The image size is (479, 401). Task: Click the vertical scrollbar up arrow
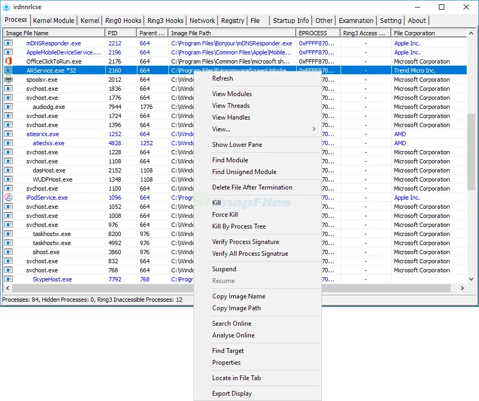pos(471,33)
